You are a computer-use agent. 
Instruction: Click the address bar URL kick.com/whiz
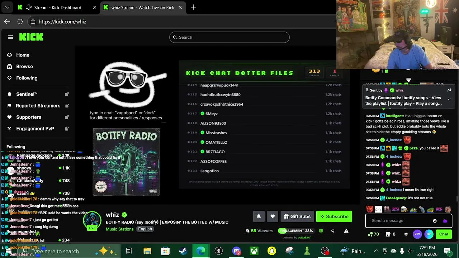point(62,21)
